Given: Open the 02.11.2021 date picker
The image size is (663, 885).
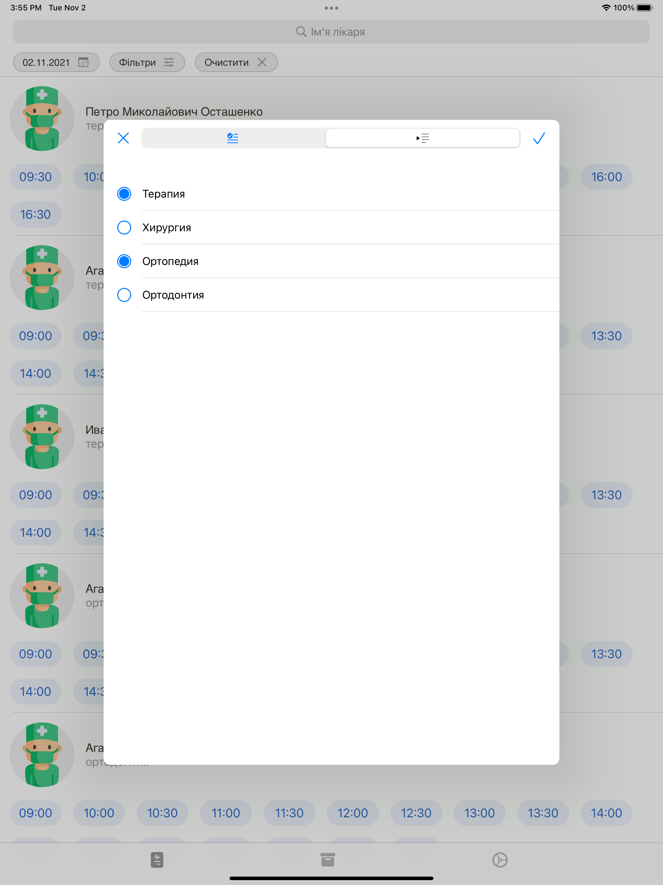Looking at the screenshot, I should click(56, 63).
